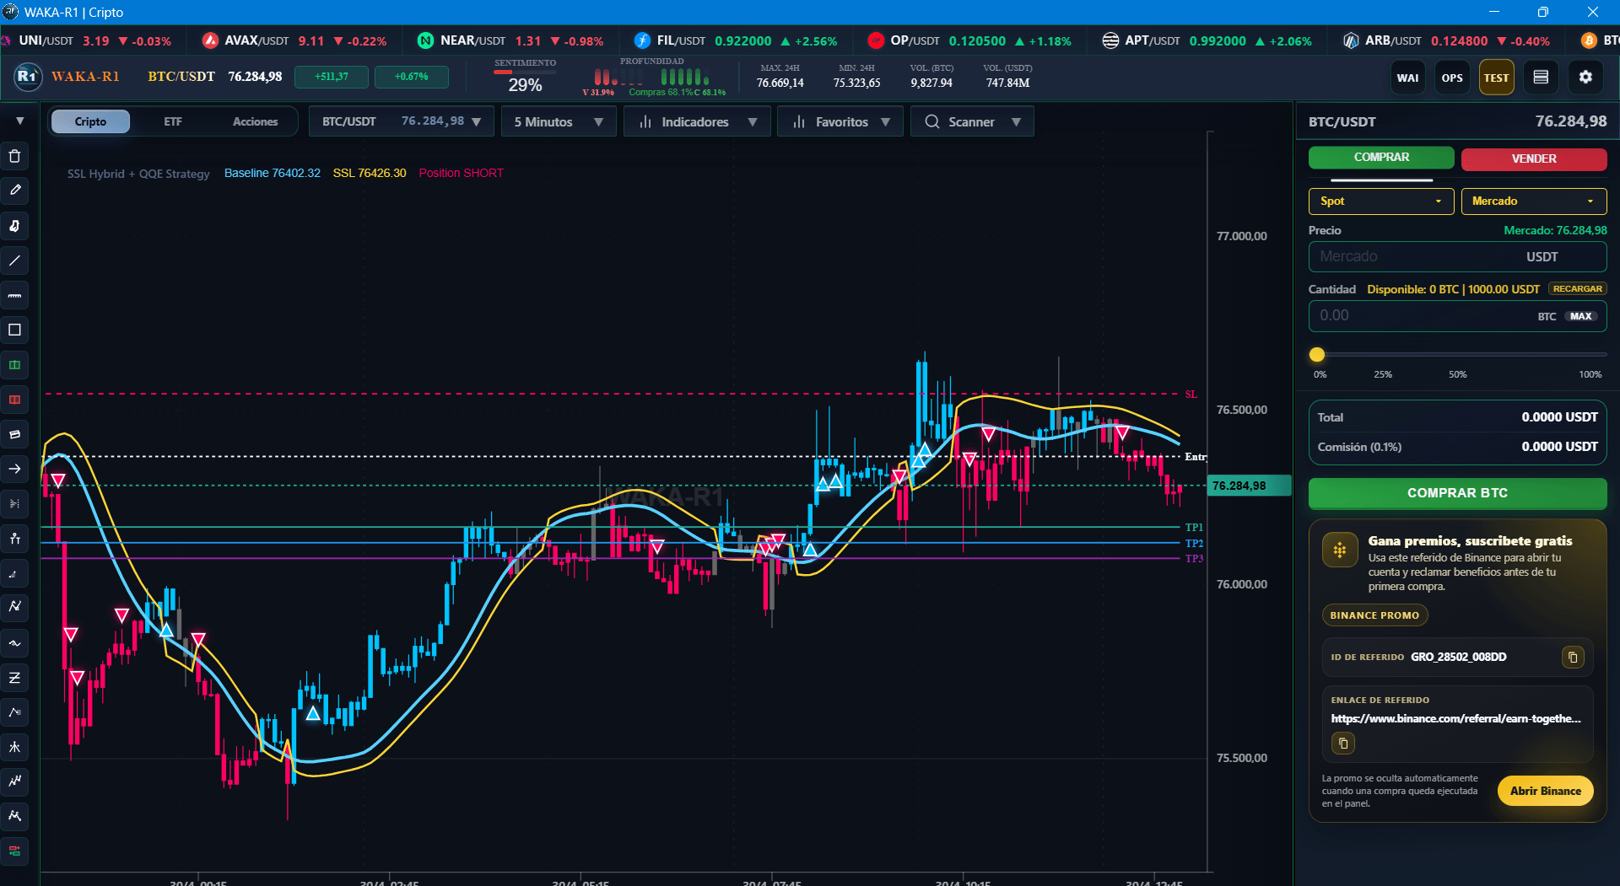1620x886 pixels.
Task: Copy the Binance referral link
Action: pyautogui.click(x=1343, y=744)
